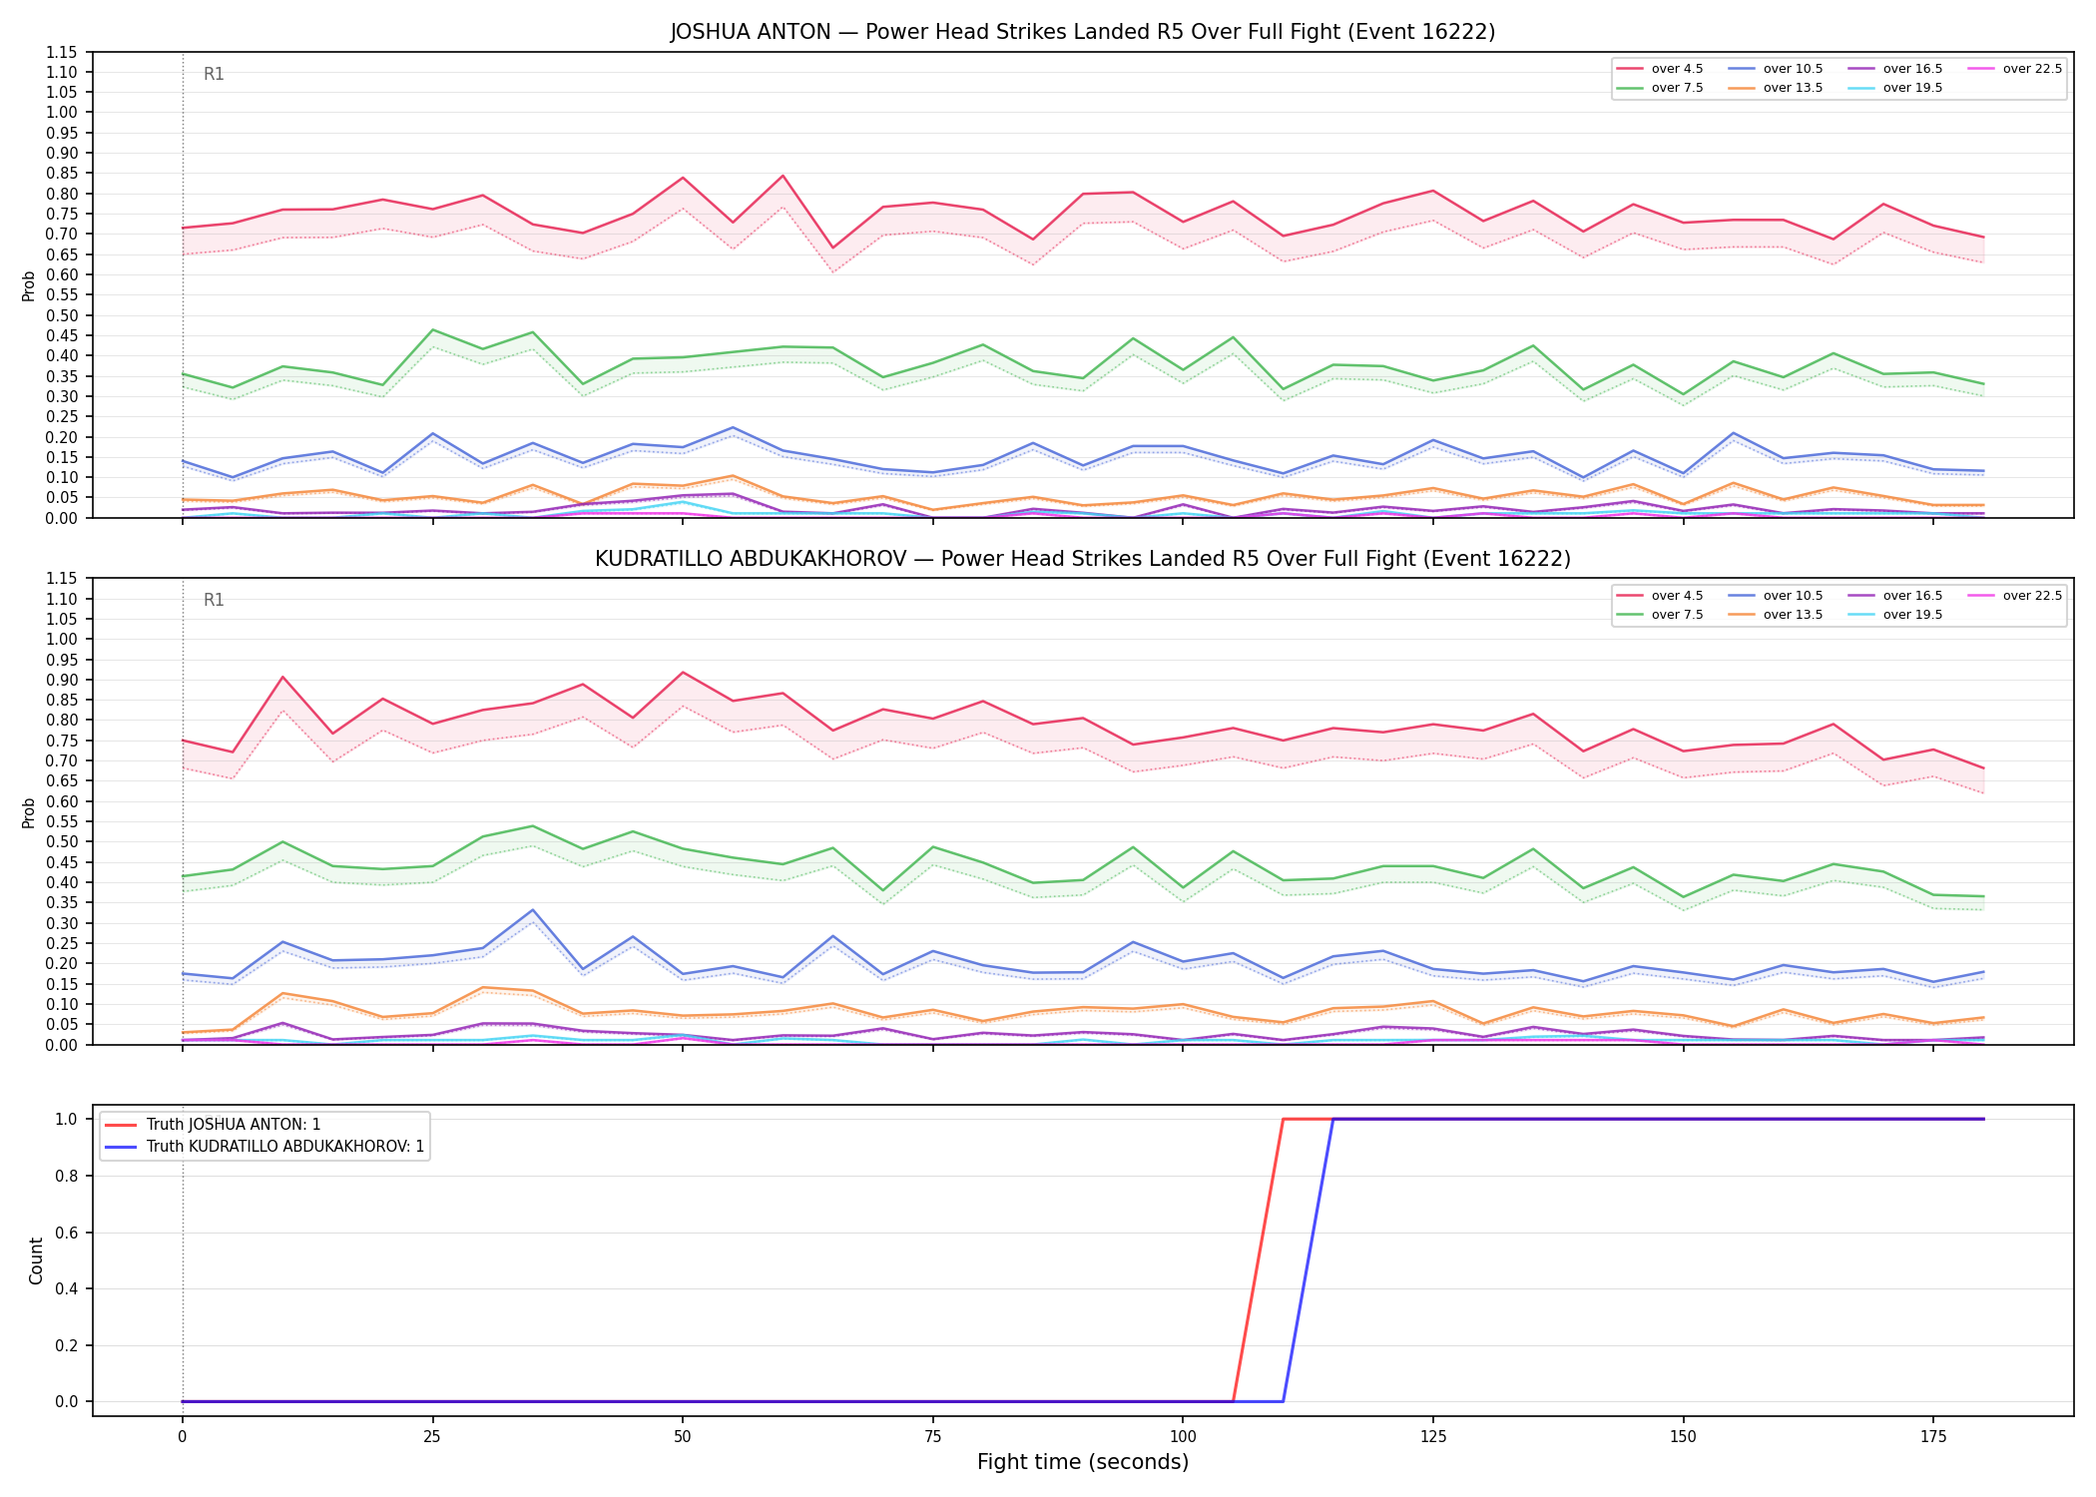The image size is (2096, 1497).
Task: Click blue 'over 10.5' legend line in Joshua Anton chart
Action: click(1742, 69)
